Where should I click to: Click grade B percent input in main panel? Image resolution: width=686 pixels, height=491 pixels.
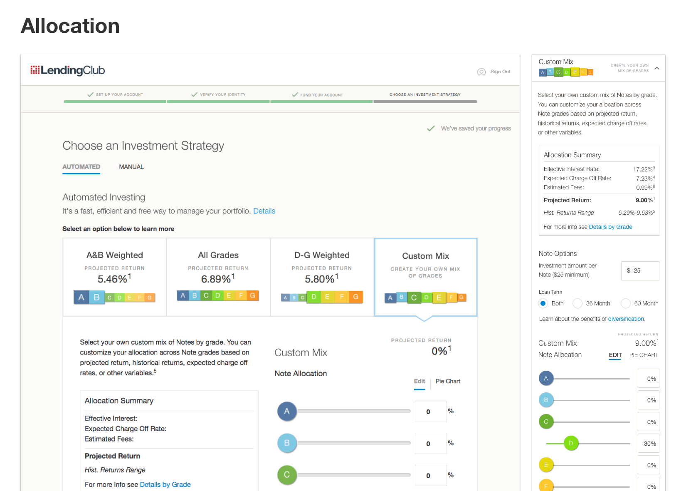pyautogui.click(x=431, y=444)
